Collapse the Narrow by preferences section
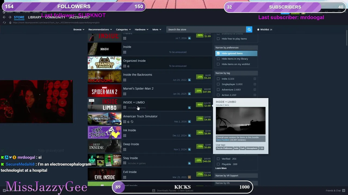 235,48
